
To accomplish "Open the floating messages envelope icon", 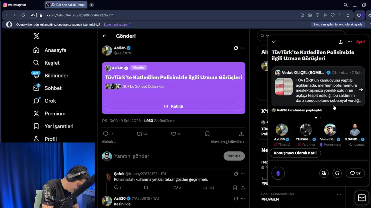I will click(362, 198).
